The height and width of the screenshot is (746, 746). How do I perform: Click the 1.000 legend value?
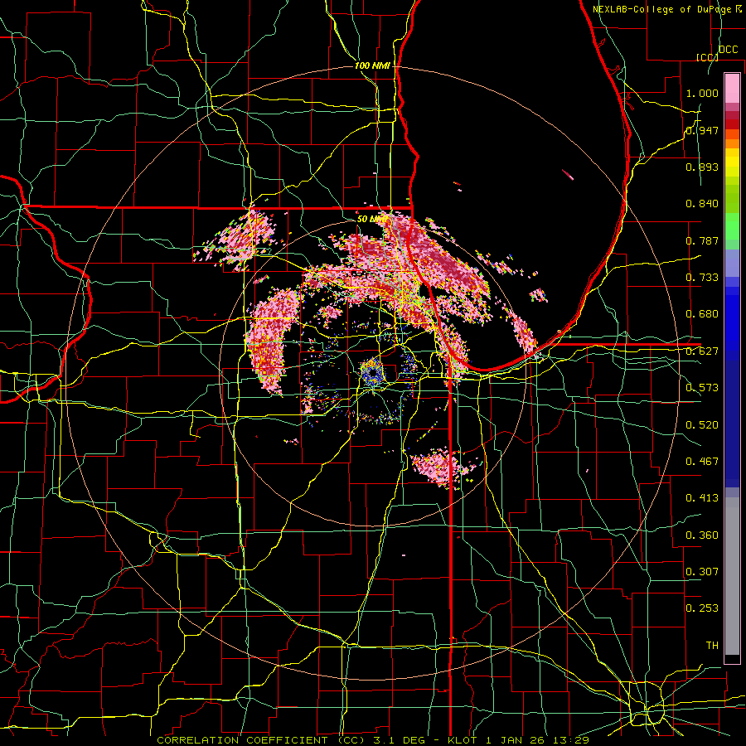702,93
